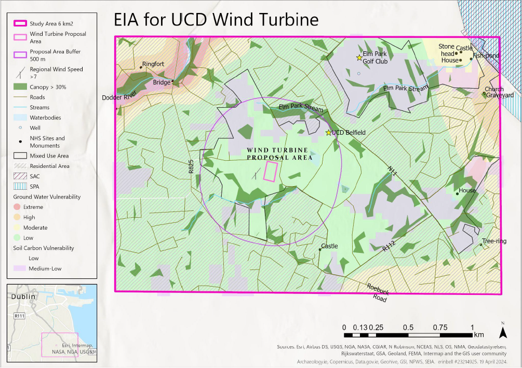Click the Medium-Low soil carbon legend swatch
This screenshot has height=368, width=522.
pyautogui.click(x=20, y=268)
